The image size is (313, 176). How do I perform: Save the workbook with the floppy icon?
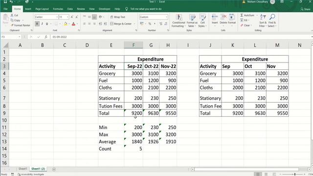pos(5,2)
